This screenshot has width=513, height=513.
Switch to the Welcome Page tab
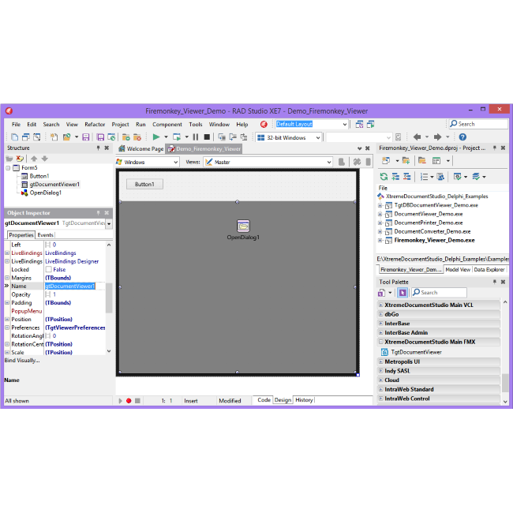[x=141, y=149]
